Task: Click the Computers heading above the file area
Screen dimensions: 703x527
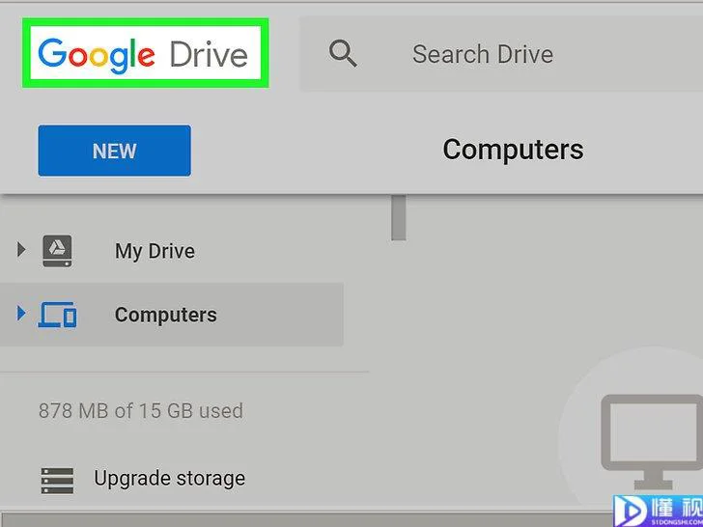Action: point(513,150)
